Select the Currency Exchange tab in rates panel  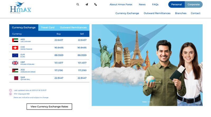[x=24, y=27]
